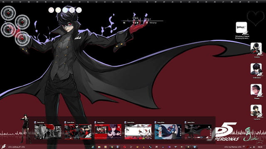Viewport: 266px width, 149px height.
Task: Click the lock circular launcher icon
Action: 72,10
